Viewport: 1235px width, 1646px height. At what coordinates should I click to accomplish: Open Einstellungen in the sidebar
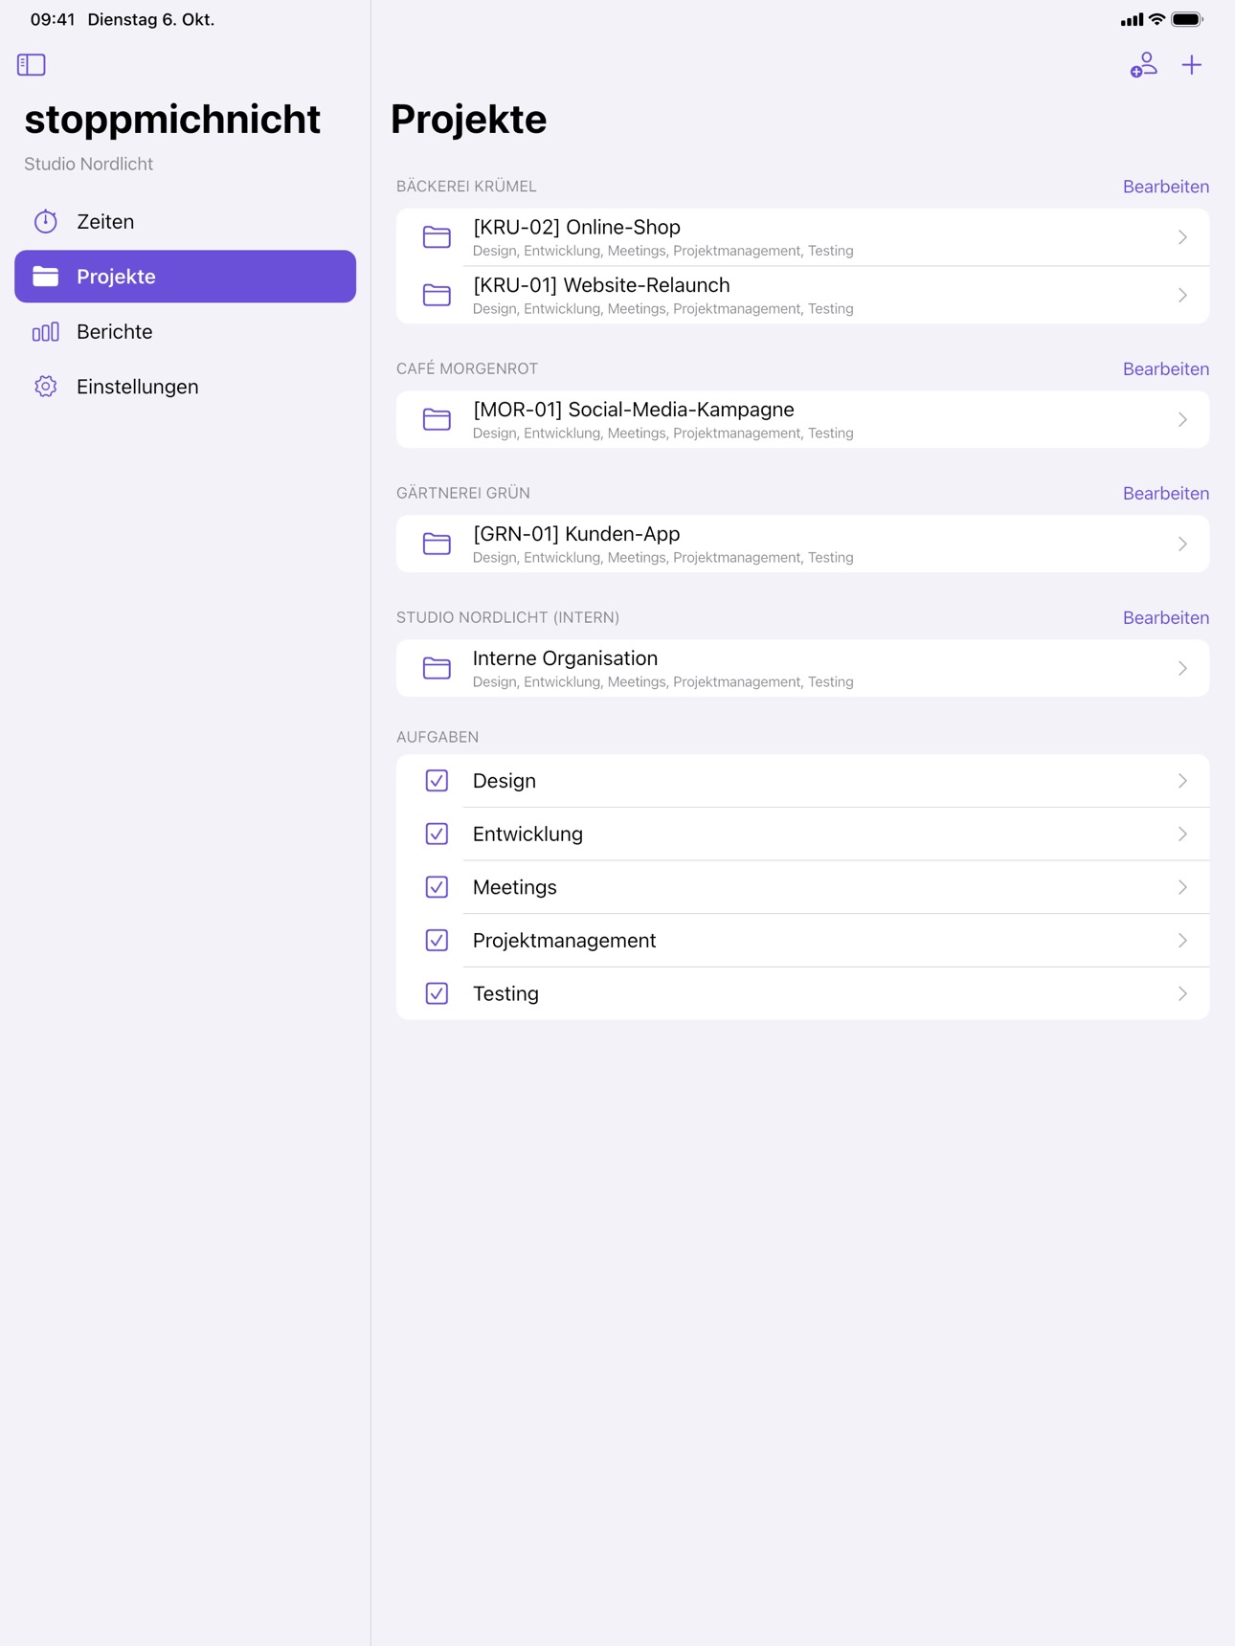click(185, 387)
